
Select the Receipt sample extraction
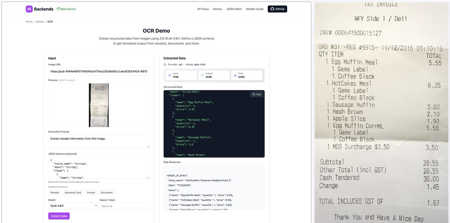pos(55,192)
